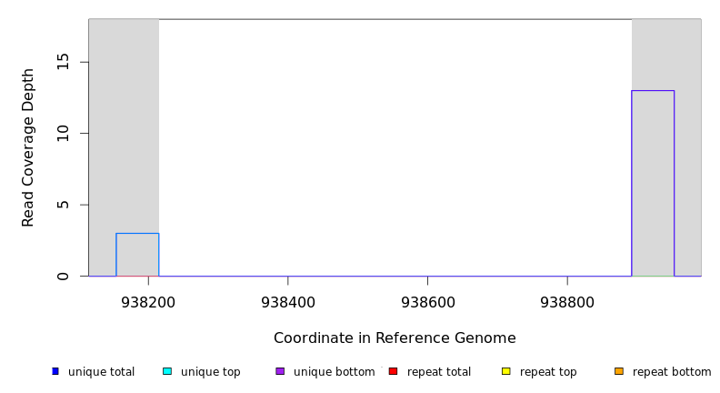Click the 10 tick on the y-axis

click(x=63, y=133)
